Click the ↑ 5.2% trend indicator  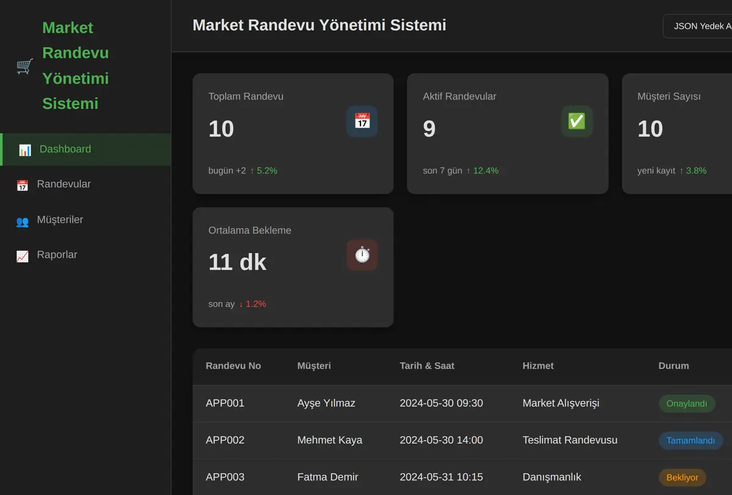(x=264, y=170)
